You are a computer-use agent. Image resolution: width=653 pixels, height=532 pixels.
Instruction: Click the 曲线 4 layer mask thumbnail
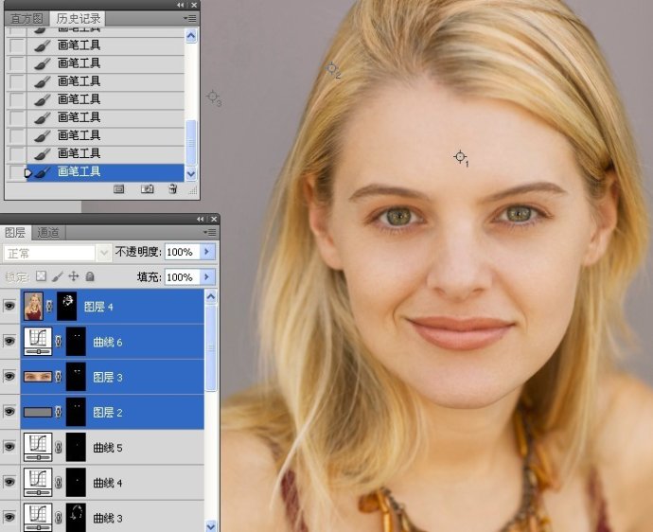point(76,482)
